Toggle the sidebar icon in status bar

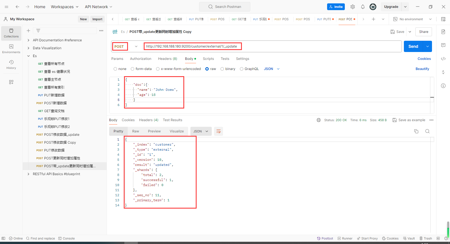3,238
